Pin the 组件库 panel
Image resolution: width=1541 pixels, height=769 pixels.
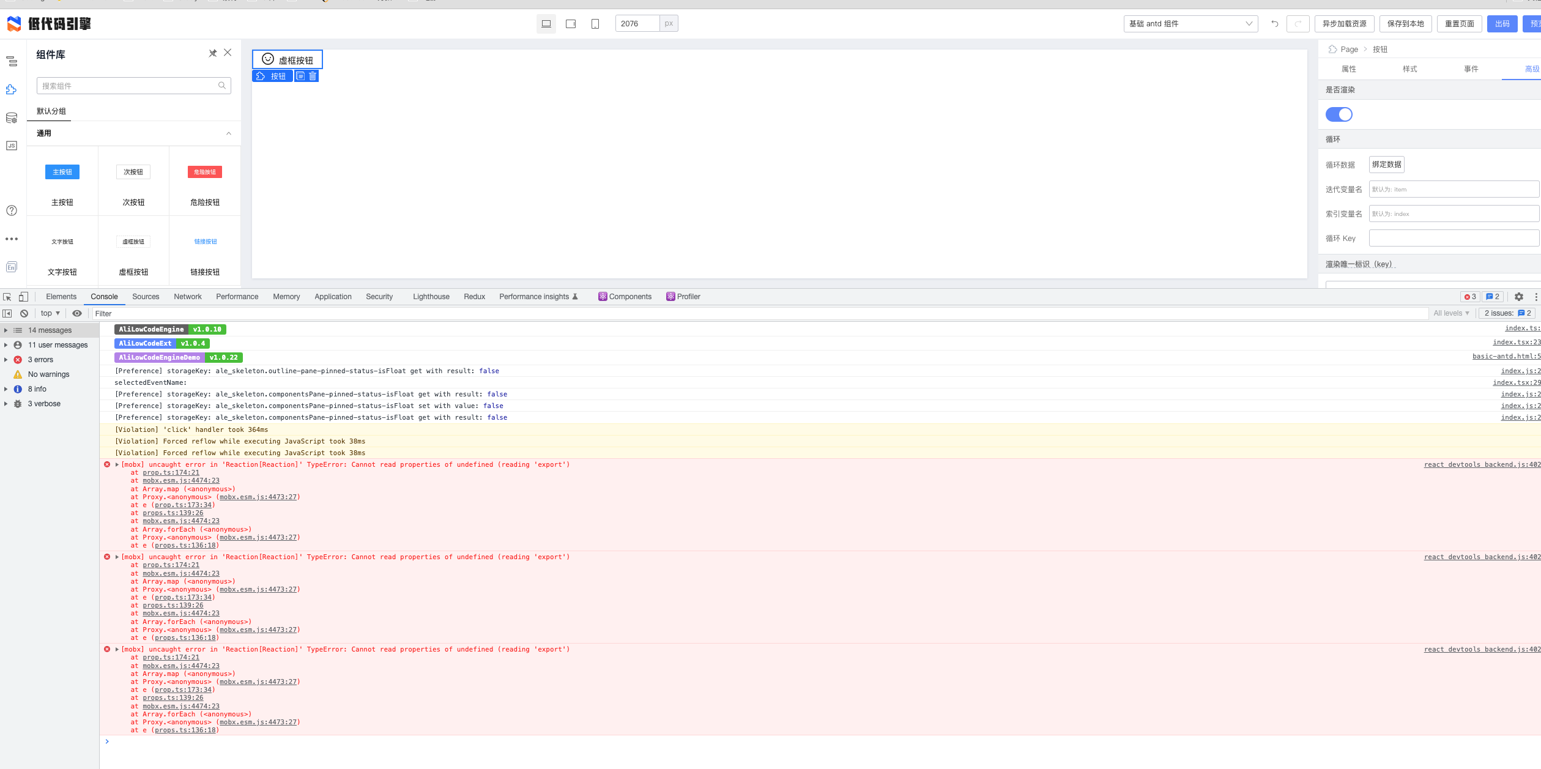pyautogui.click(x=212, y=53)
